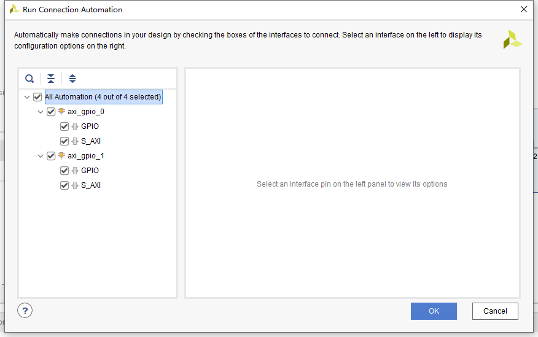The image size is (538, 337).
Task: Select the GPIO item under axi_gpio_0
Action: coord(90,126)
